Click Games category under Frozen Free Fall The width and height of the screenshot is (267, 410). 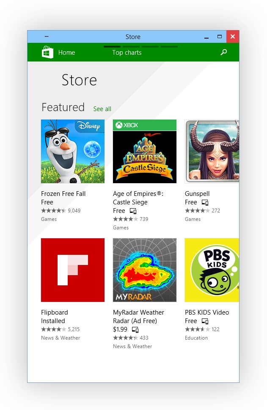49,219
